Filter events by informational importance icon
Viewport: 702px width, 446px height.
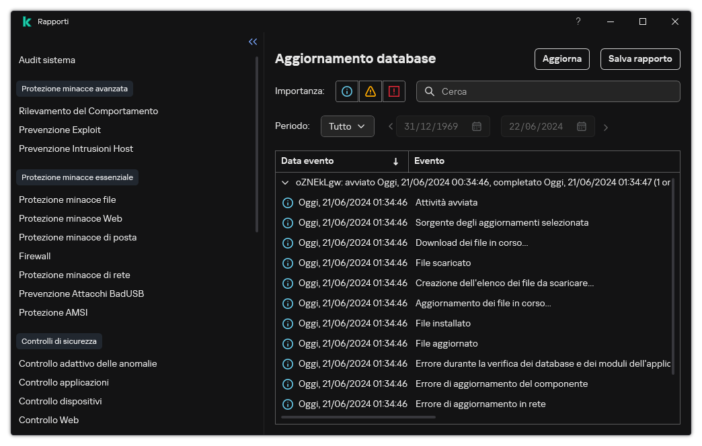coord(346,91)
